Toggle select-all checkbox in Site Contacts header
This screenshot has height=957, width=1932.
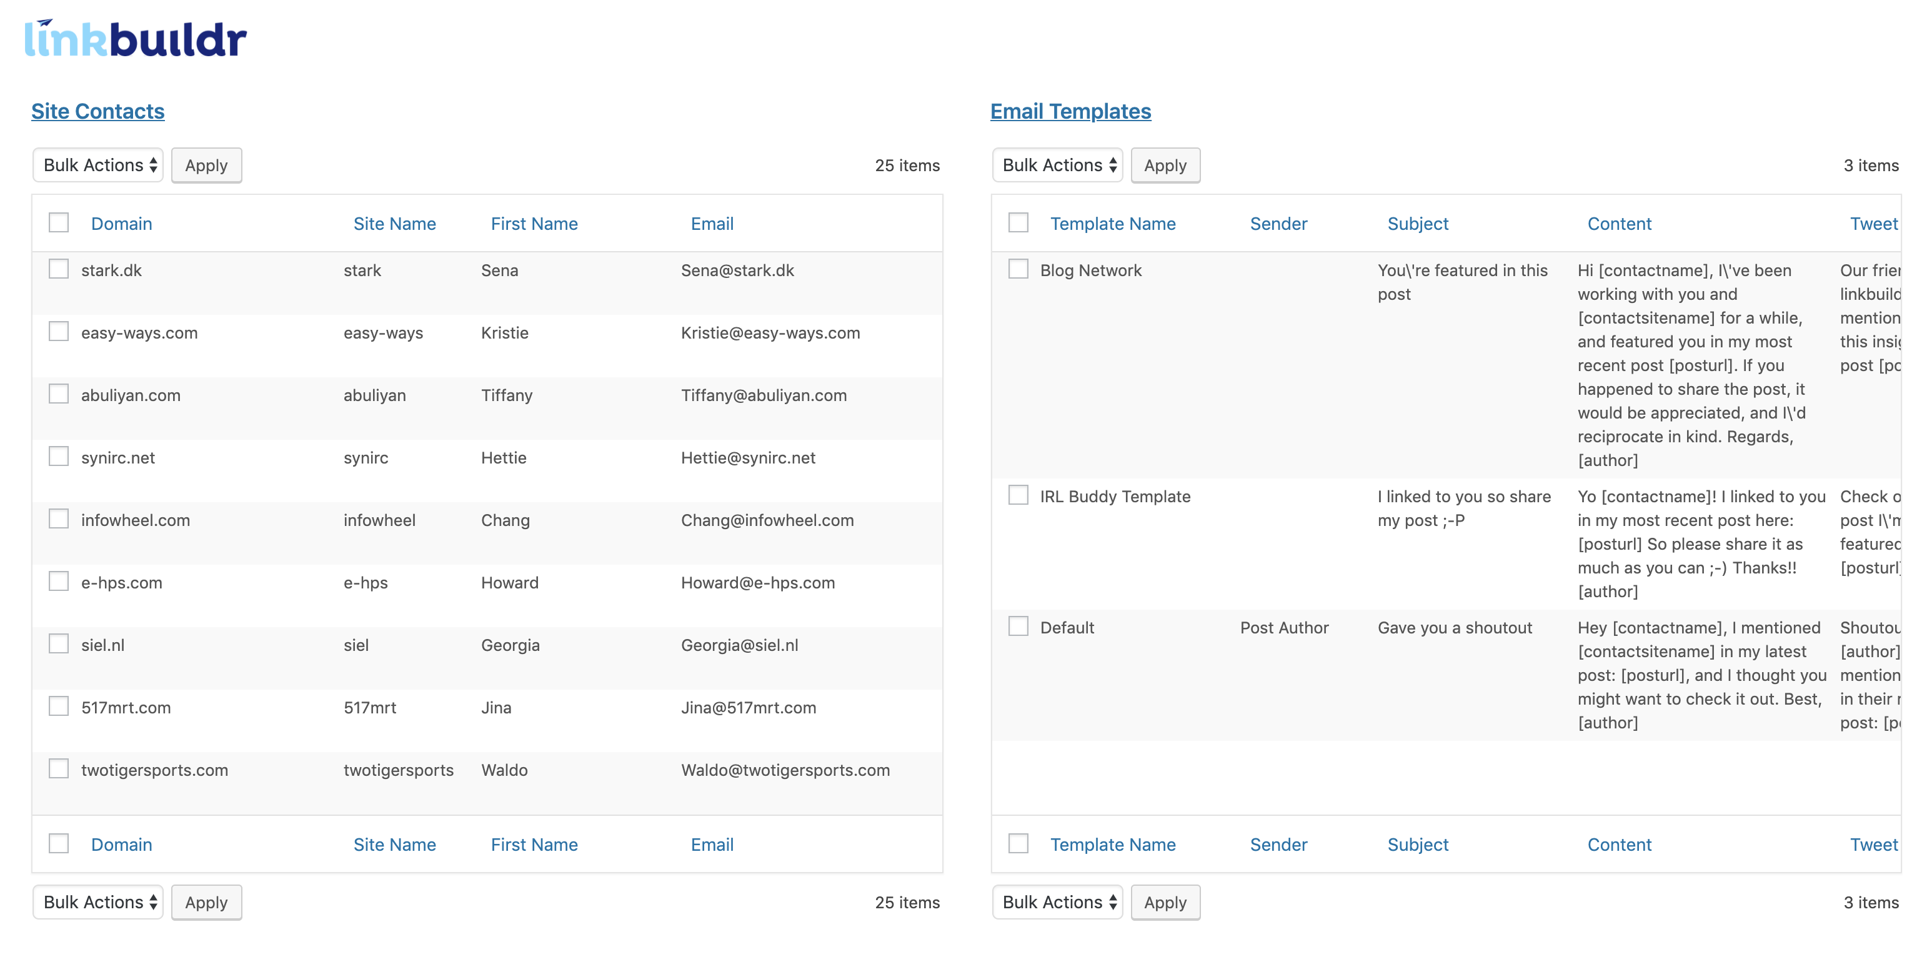click(59, 223)
